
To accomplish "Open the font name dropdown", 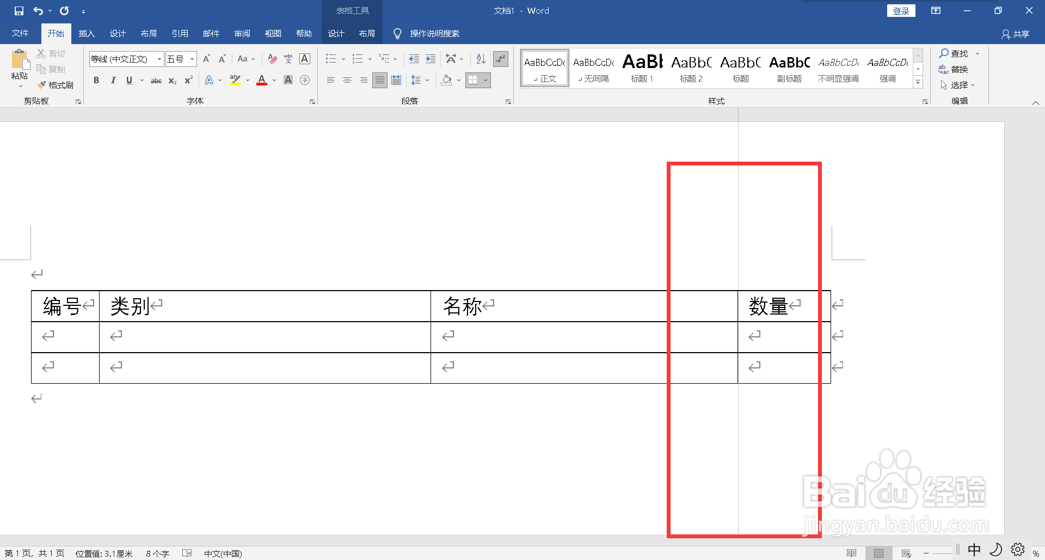I will tap(159, 59).
